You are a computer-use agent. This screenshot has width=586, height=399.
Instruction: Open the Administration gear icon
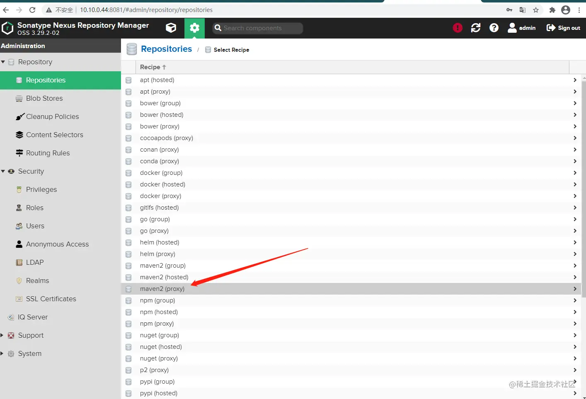tap(194, 28)
